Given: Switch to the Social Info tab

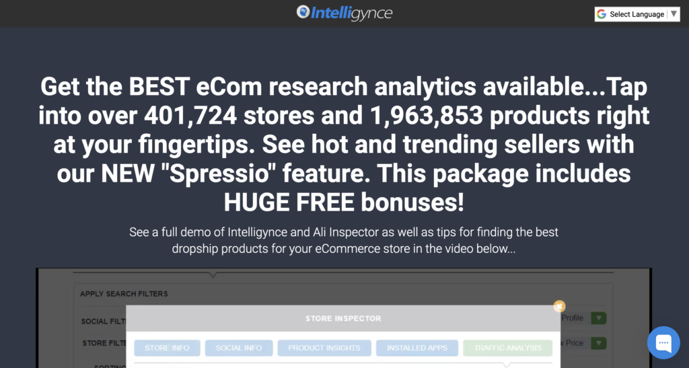Looking at the screenshot, I should tap(239, 348).
